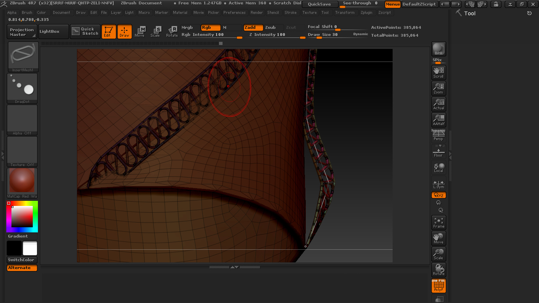Viewport: 539px width, 303px height.
Task: Open the Brush menu
Action: click(x=27, y=13)
